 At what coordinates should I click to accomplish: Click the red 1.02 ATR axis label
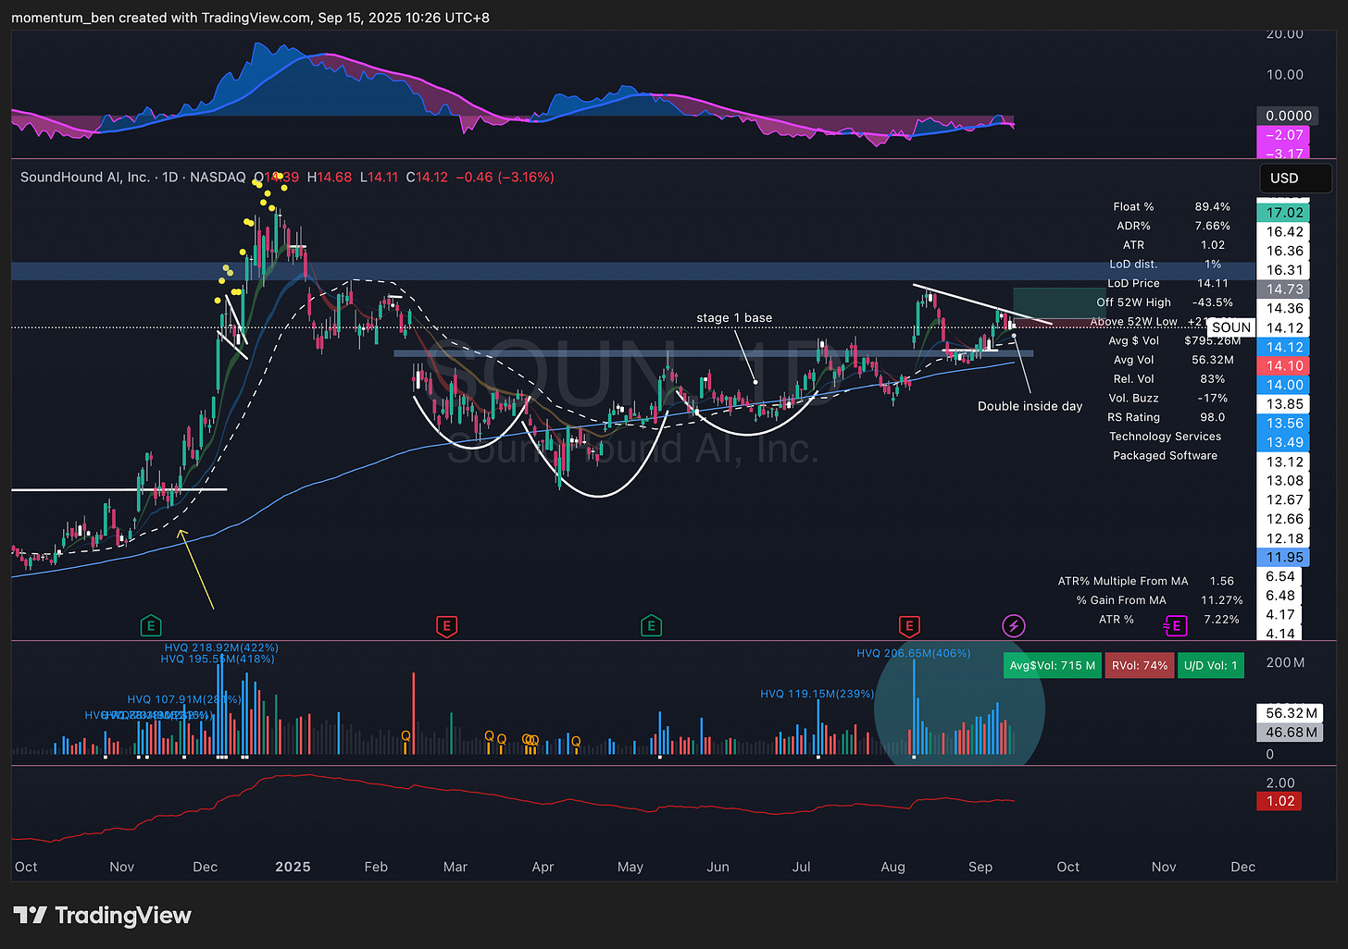pyautogui.click(x=1279, y=801)
